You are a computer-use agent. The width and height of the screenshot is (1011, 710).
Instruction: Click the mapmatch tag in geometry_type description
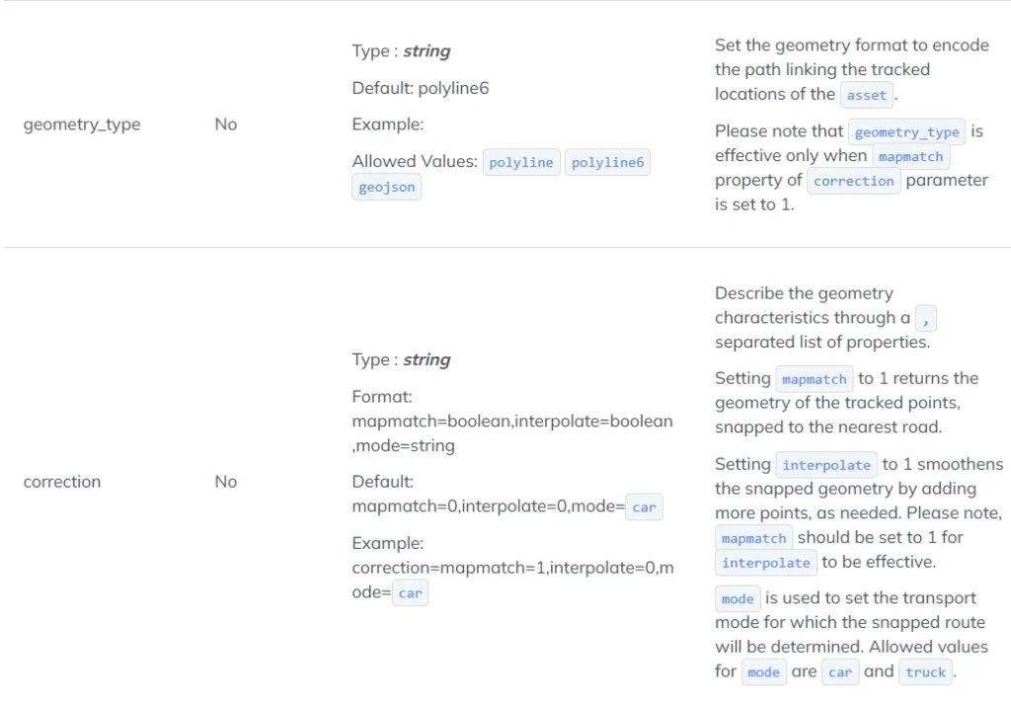point(910,157)
